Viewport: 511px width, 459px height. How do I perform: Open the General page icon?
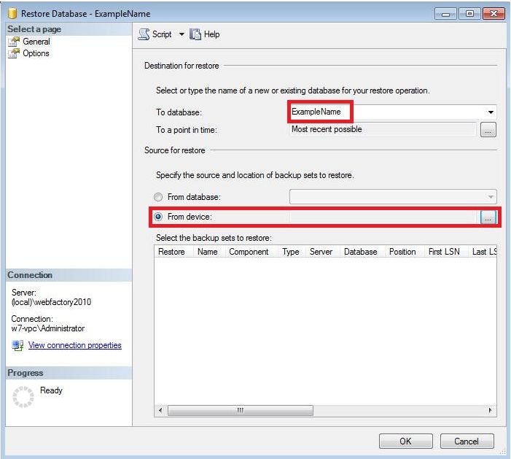coord(14,42)
